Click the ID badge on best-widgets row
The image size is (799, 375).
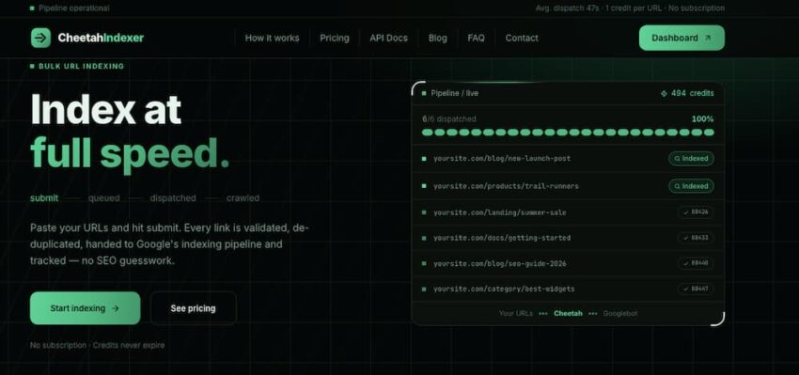point(696,289)
